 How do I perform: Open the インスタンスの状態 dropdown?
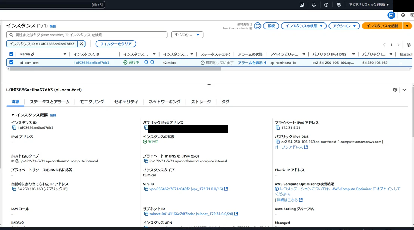click(x=304, y=26)
